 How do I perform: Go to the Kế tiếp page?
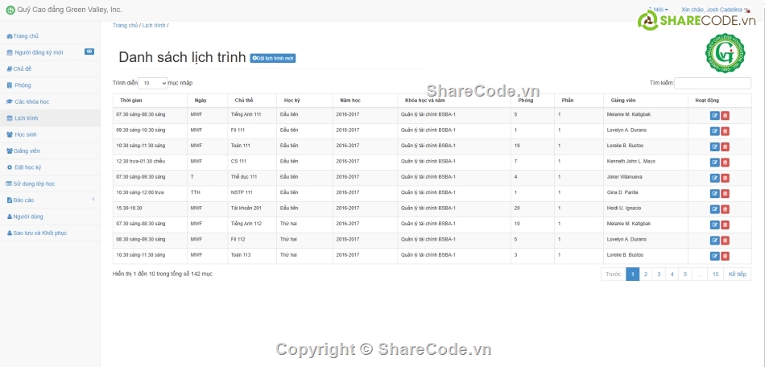click(x=737, y=274)
